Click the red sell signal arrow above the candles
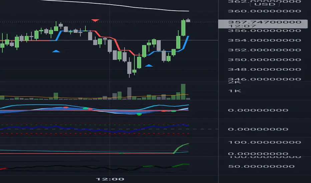Screen dimensions: 311x183 tap(95, 20)
